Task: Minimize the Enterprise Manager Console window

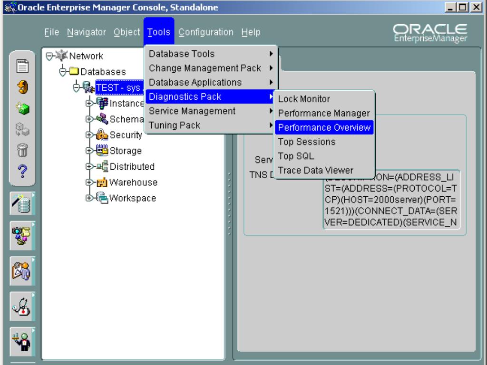Action: tap(449, 7)
